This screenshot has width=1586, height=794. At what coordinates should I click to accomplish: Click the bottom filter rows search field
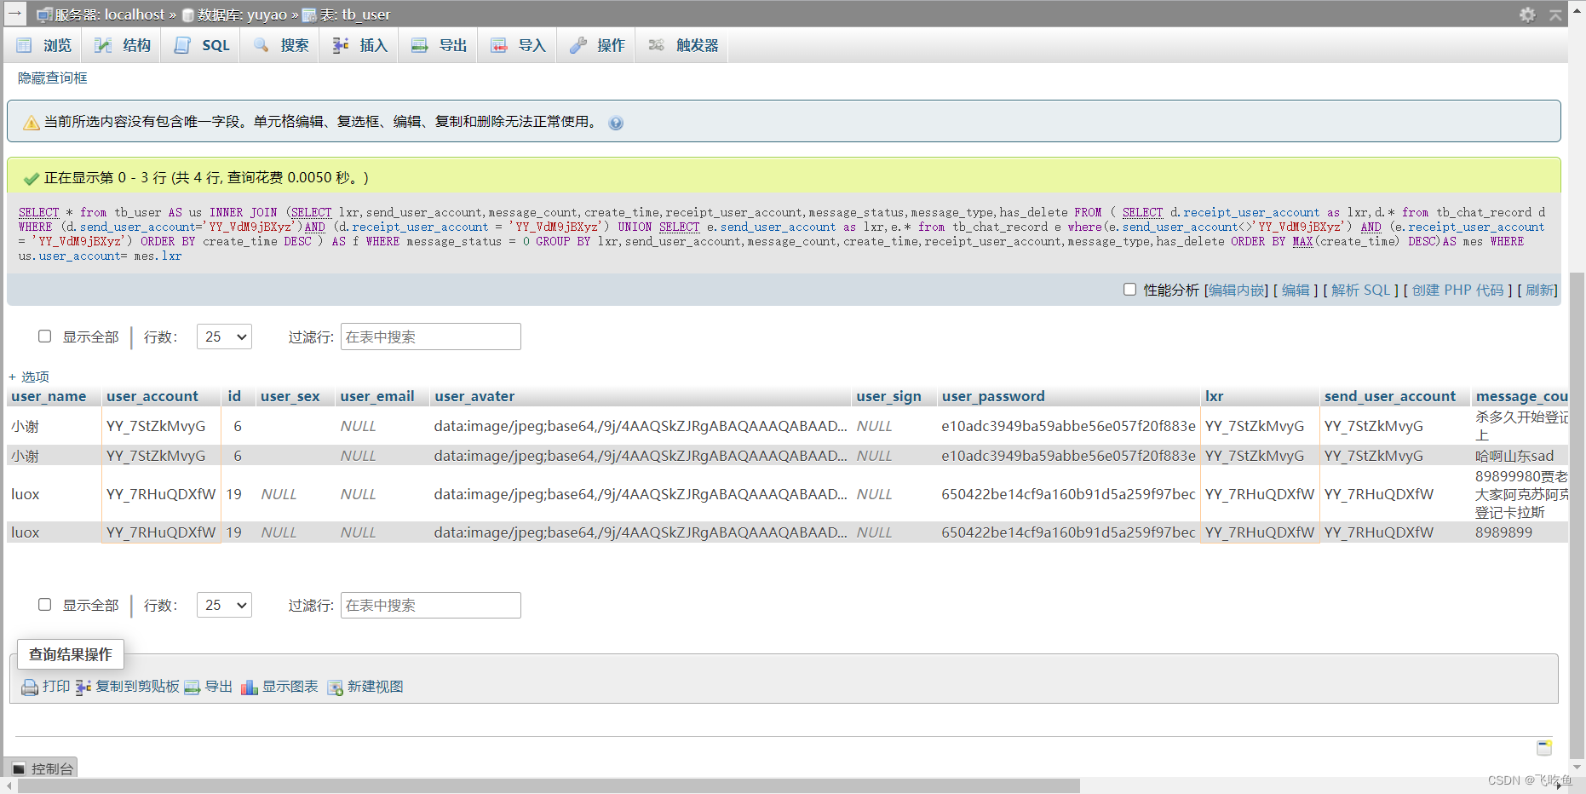tap(430, 605)
